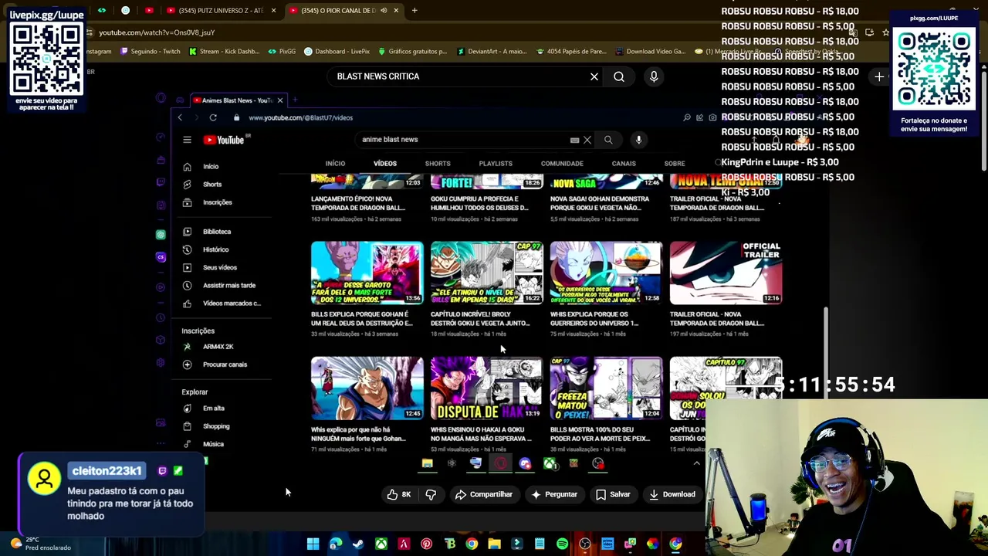Image resolution: width=988 pixels, height=556 pixels.
Task: Open CAPÍTULO INCRÍVEL BROLY video thumbnail
Action: click(487, 273)
